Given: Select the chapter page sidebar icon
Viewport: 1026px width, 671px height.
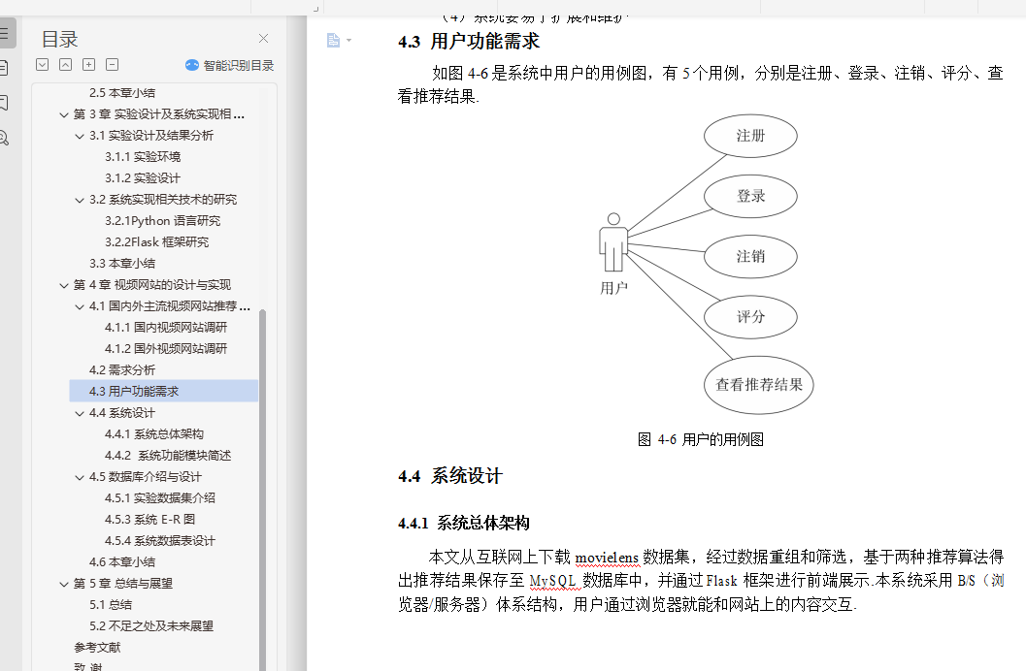Looking at the screenshot, I should [x=4, y=68].
